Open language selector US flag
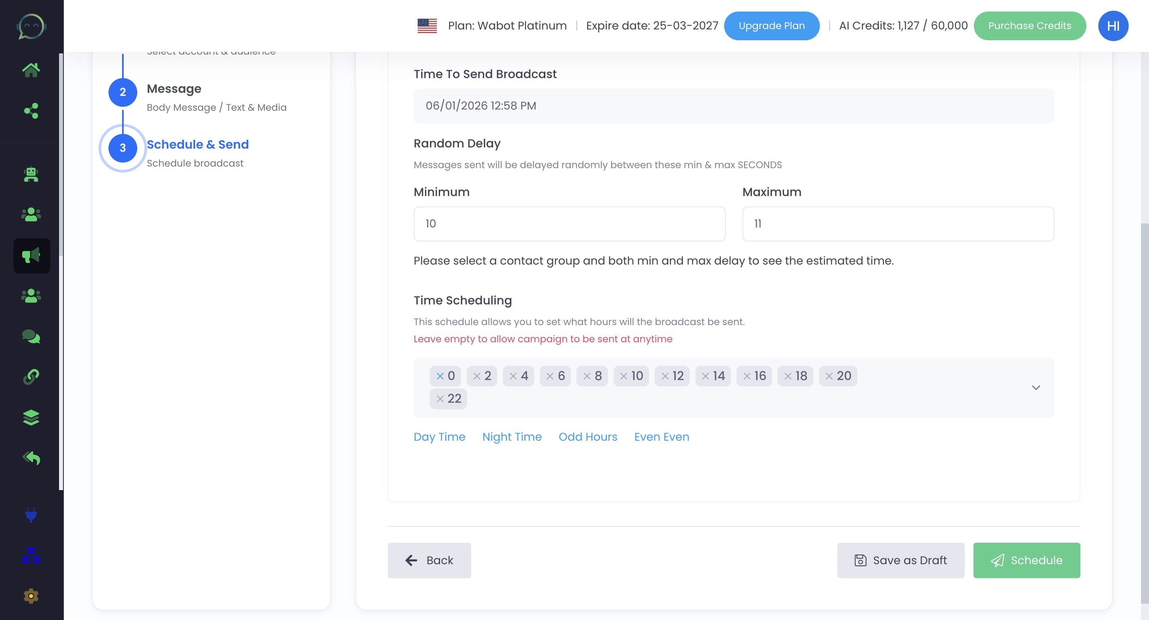1149x620 pixels. 427,26
